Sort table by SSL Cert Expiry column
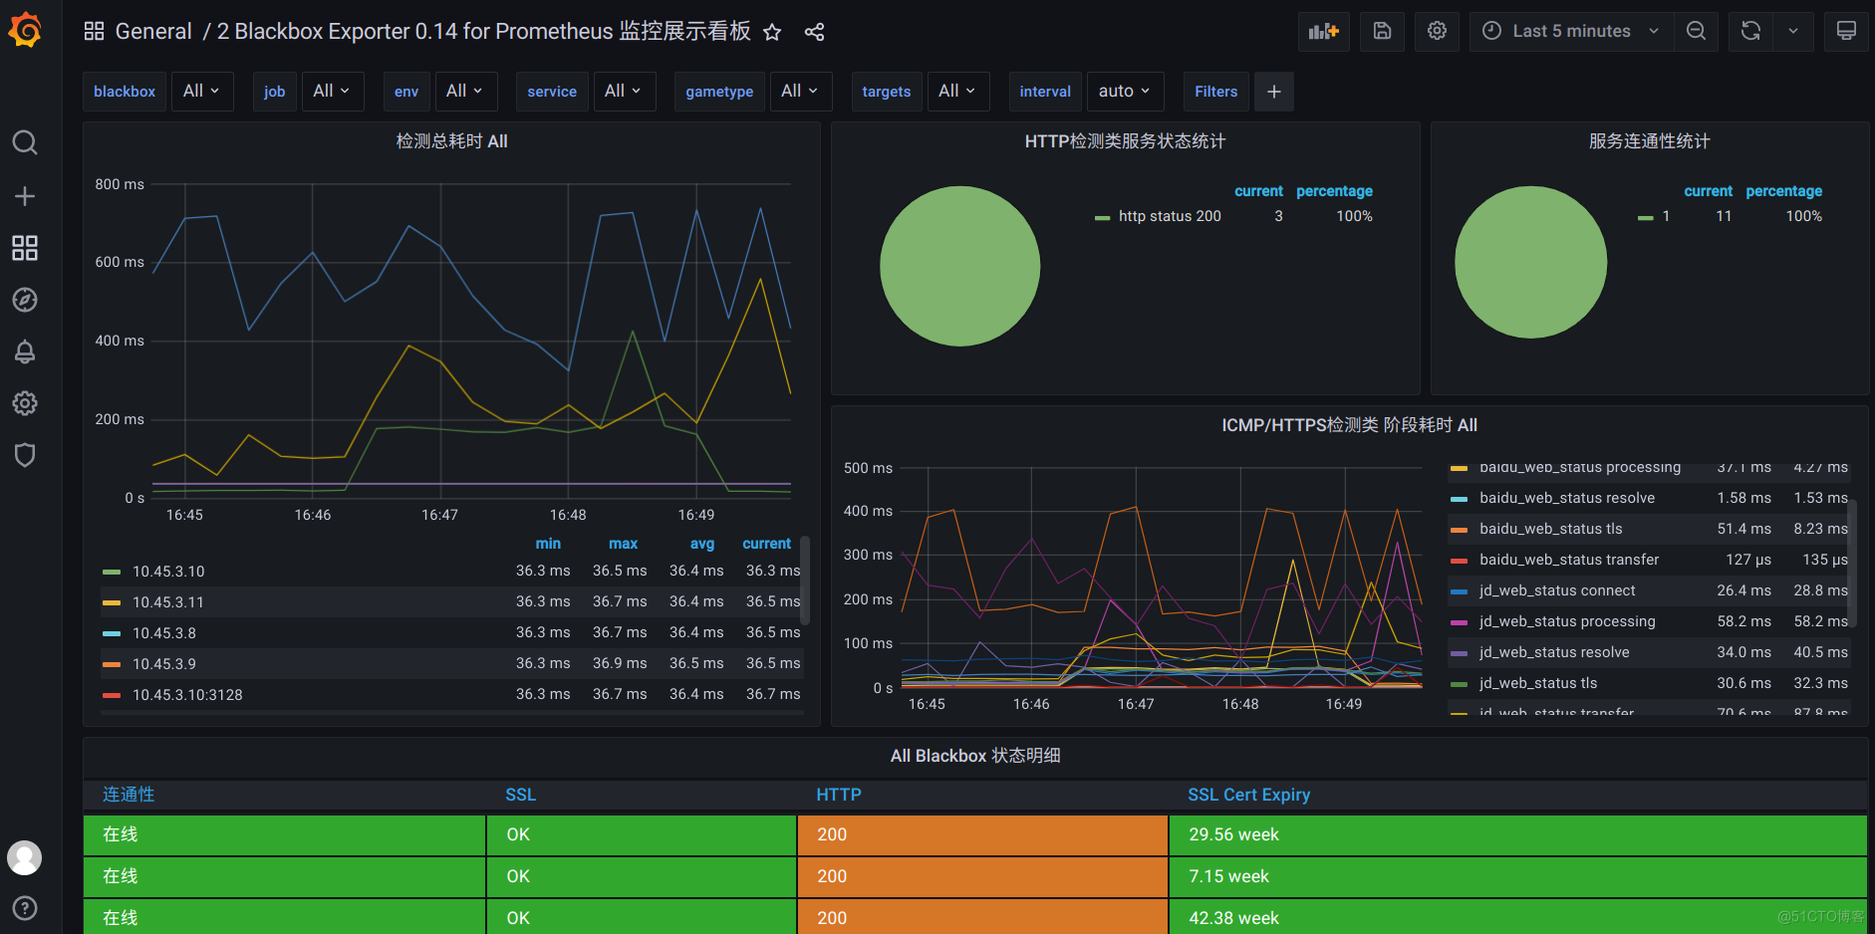The width and height of the screenshot is (1875, 934). [x=1248, y=795]
